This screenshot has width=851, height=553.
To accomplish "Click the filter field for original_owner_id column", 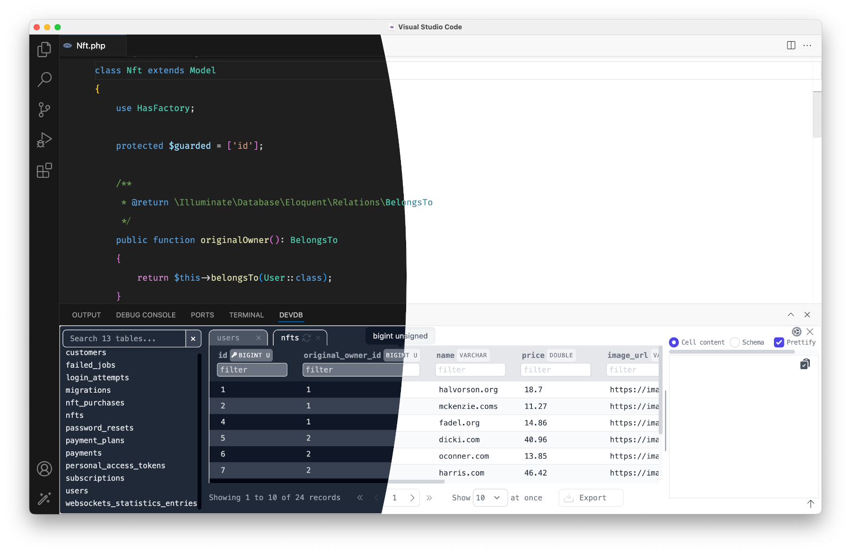I will (x=361, y=370).
